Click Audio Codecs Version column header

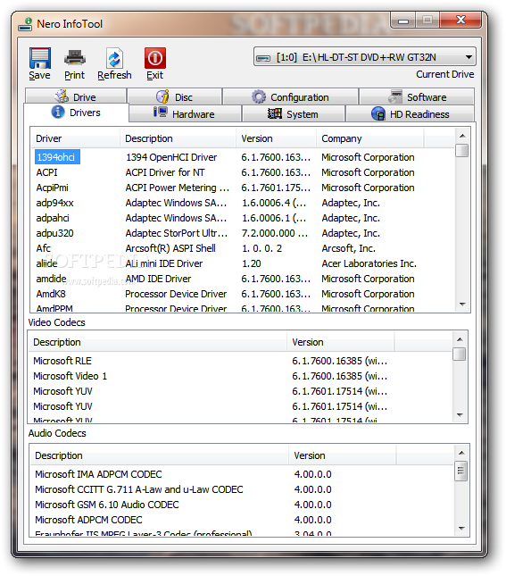[343, 455]
